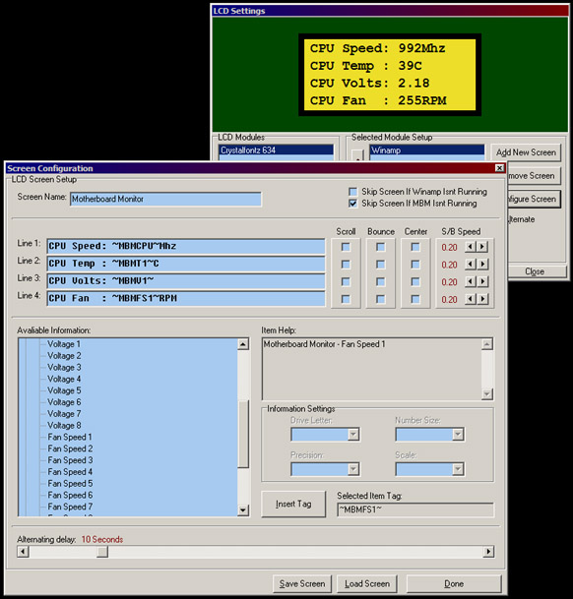The image size is (573, 599).
Task: Click down arrow of Available Information scrollbar
Action: pos(243,510)
